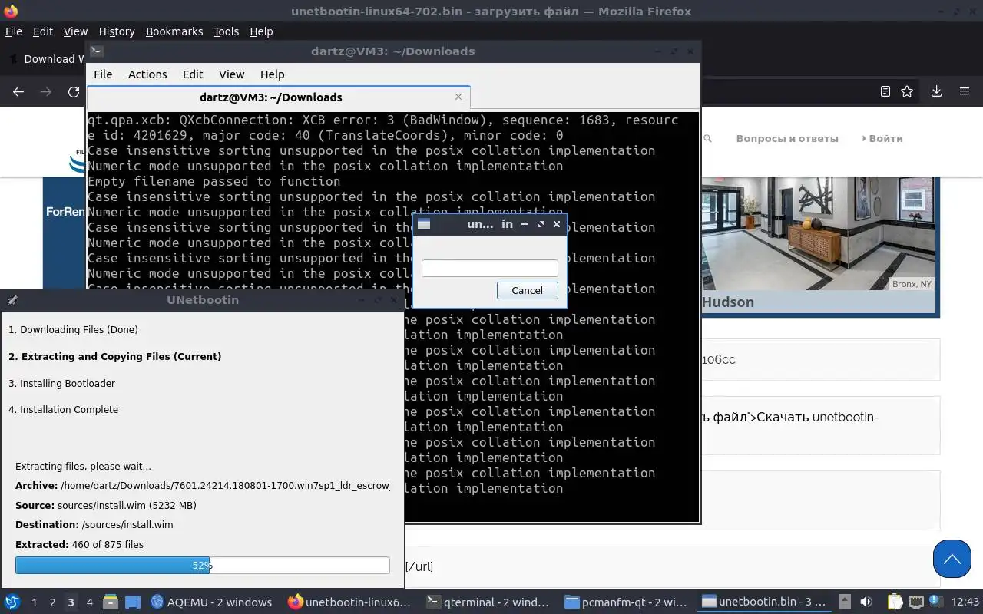Click the 'Войти' login link

point(882,139)
